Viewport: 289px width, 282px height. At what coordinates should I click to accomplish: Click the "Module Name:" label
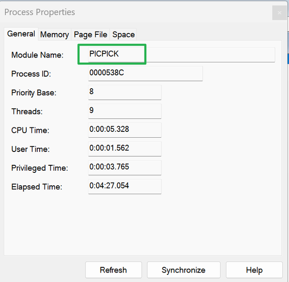[37, 55]
